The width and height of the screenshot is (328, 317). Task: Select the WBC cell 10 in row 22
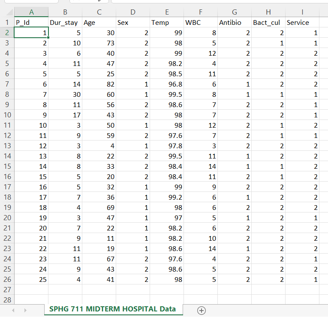[x=201, y=238]
